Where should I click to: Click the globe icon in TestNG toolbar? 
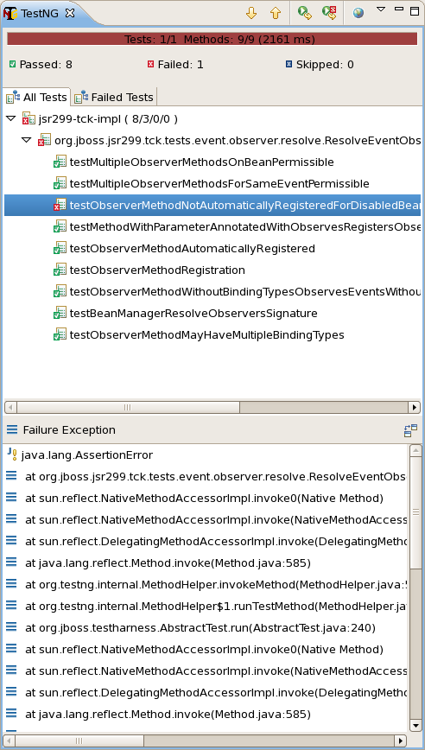click(358, 13)
